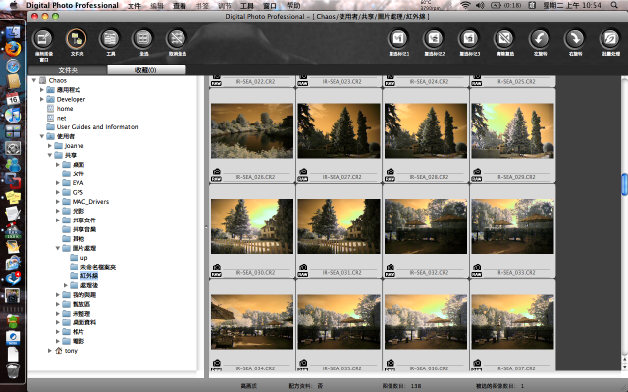Click the deselect all (取消全选) button
The height and width of the screenshot is (392, 628).
(177, 39)
